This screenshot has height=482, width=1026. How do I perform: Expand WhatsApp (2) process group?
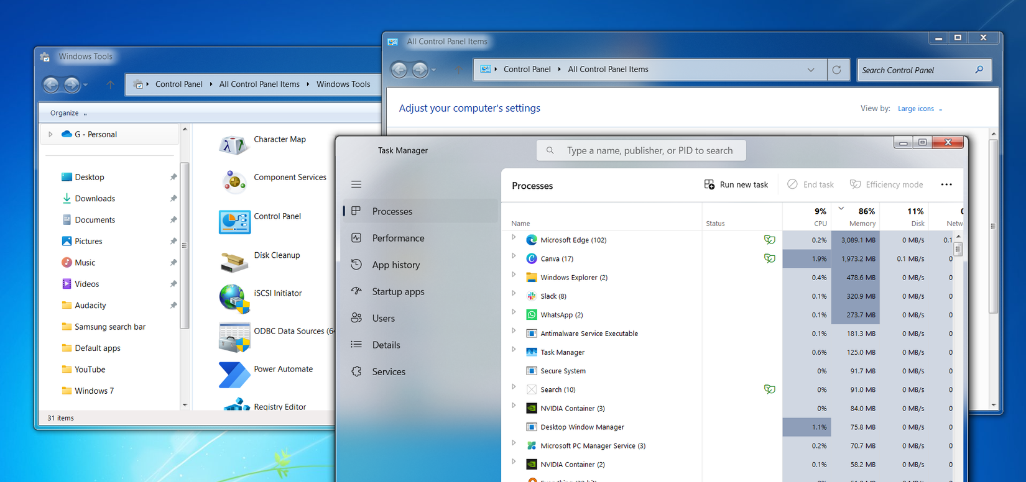pyautogui.click(x=514, y=312)
